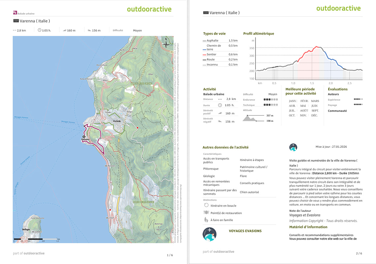Click the outdooractive logo on page 2
Viewport: 376px width, 264px height.
click(338, 8)
